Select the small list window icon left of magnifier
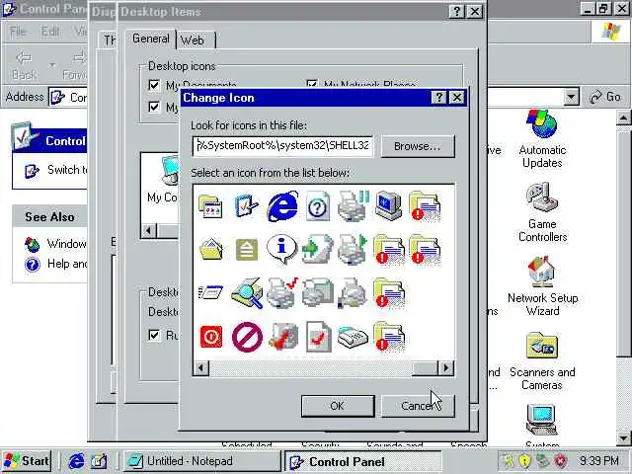 click(x=210, y=292)
